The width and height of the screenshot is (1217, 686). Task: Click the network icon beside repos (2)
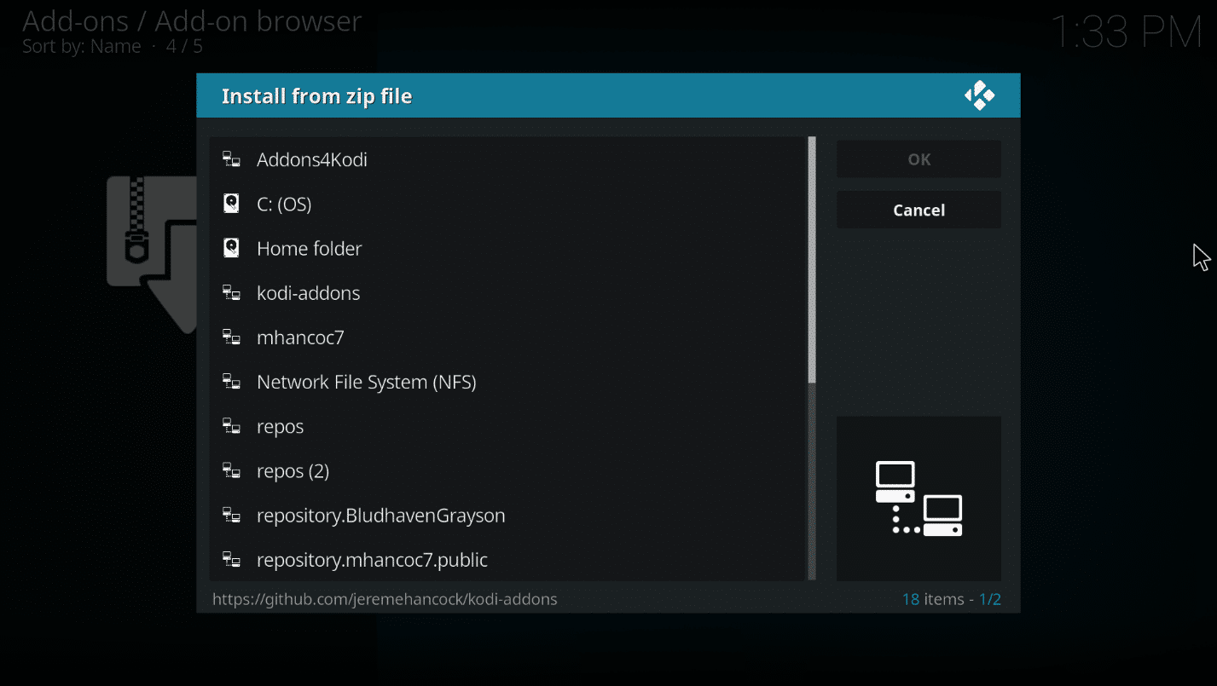tap(231, 470)
